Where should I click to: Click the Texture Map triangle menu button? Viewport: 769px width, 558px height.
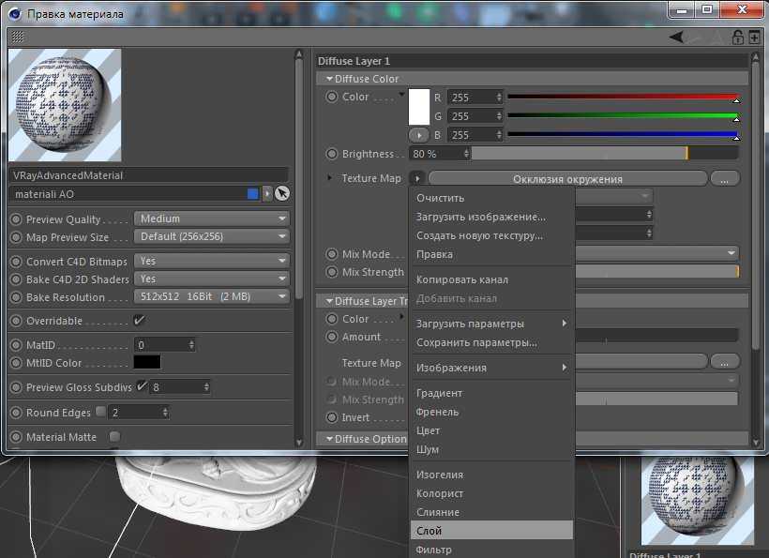[x=417, y=178]
